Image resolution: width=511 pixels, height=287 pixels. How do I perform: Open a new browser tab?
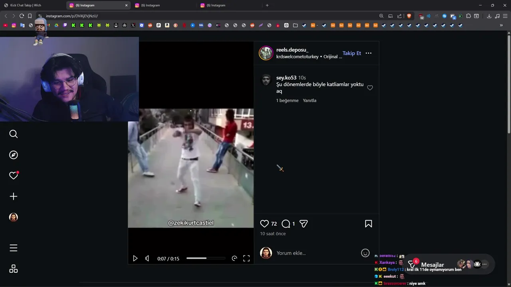[267, 5]
